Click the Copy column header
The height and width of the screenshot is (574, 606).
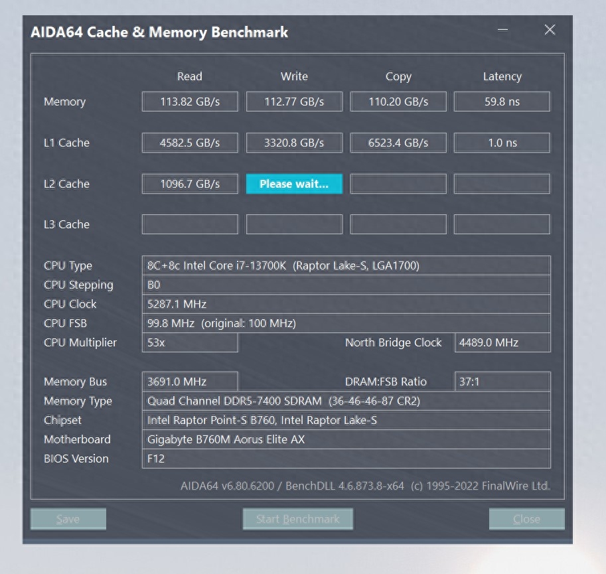coord(398,77)
